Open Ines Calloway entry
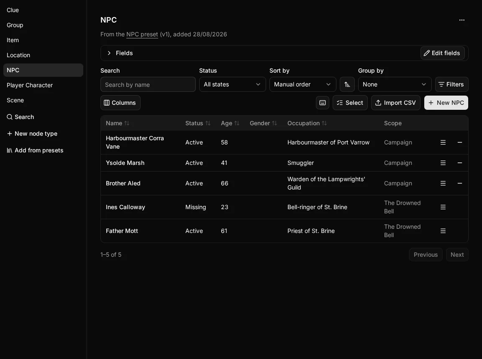Viewport: 482px width, 359px height. pos(126,207)
